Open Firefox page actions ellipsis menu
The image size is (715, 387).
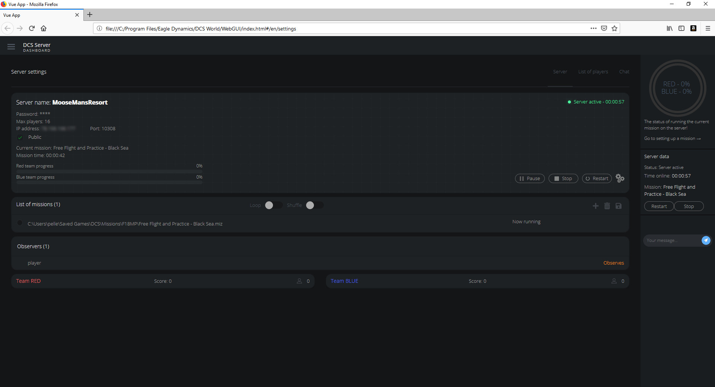coord(593,28)
